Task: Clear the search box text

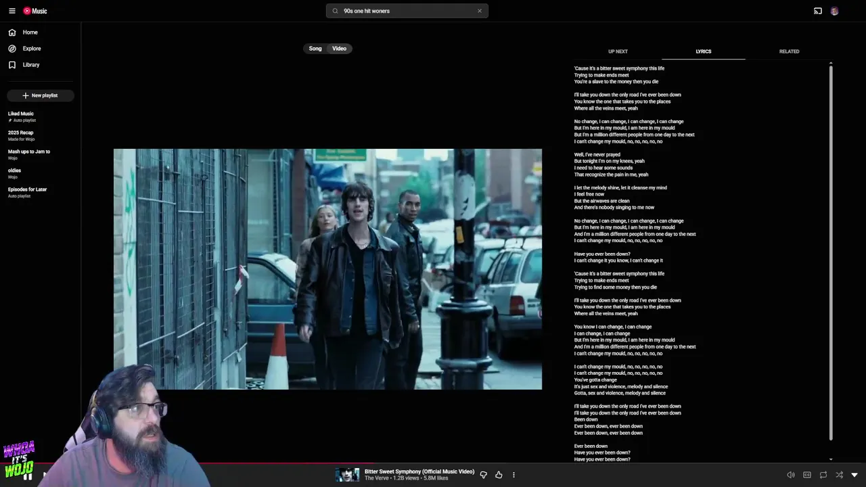Action: (480, 11)
